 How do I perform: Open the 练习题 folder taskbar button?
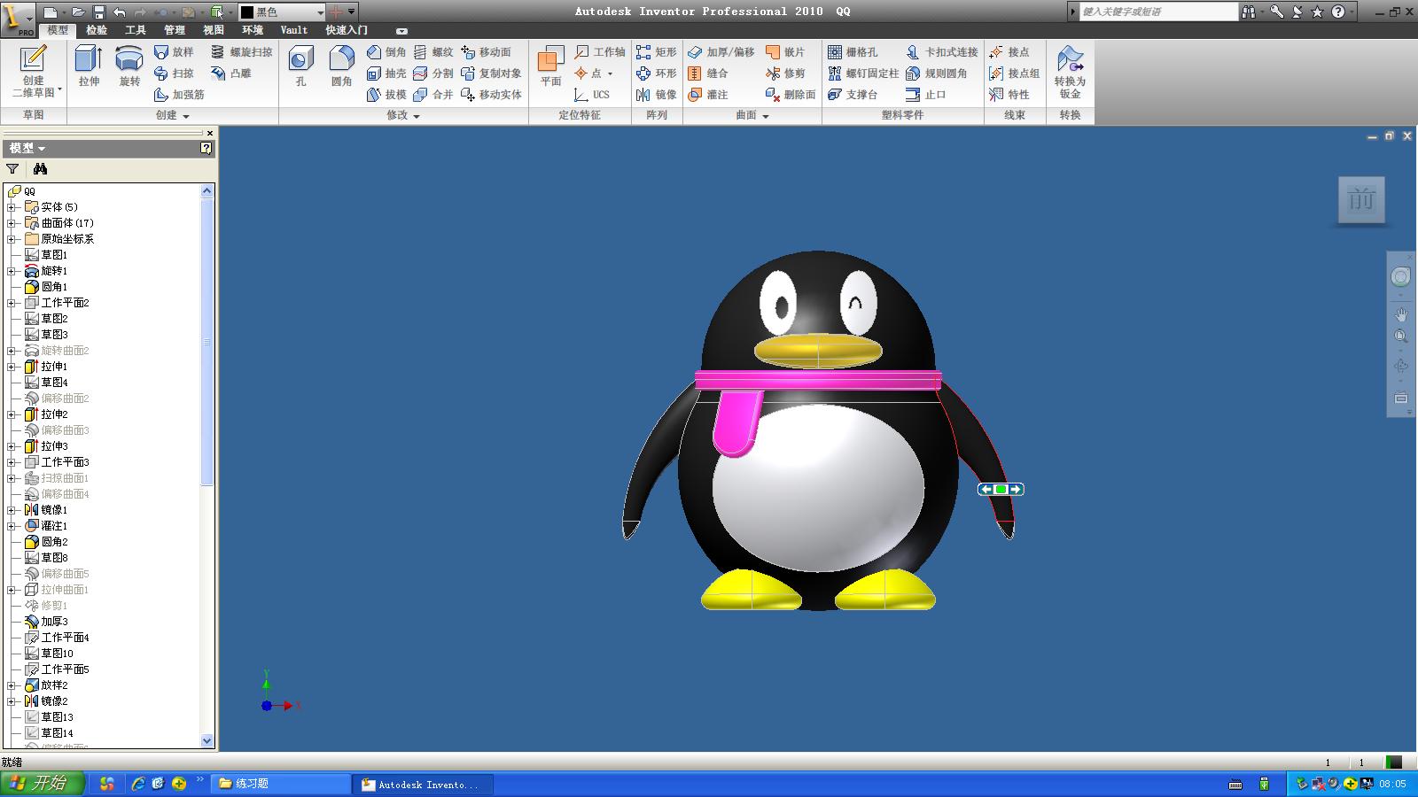[281, 784]
